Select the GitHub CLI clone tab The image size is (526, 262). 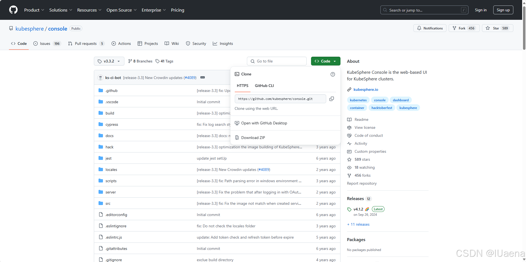264,86
